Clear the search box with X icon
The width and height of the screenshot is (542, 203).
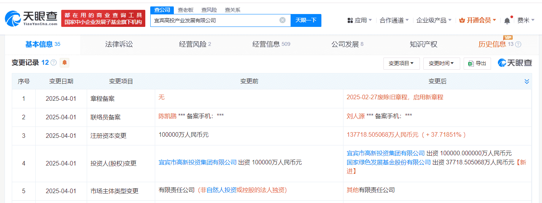coord(282,20)
